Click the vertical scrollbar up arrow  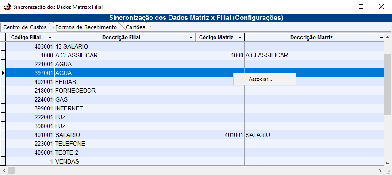388,38
